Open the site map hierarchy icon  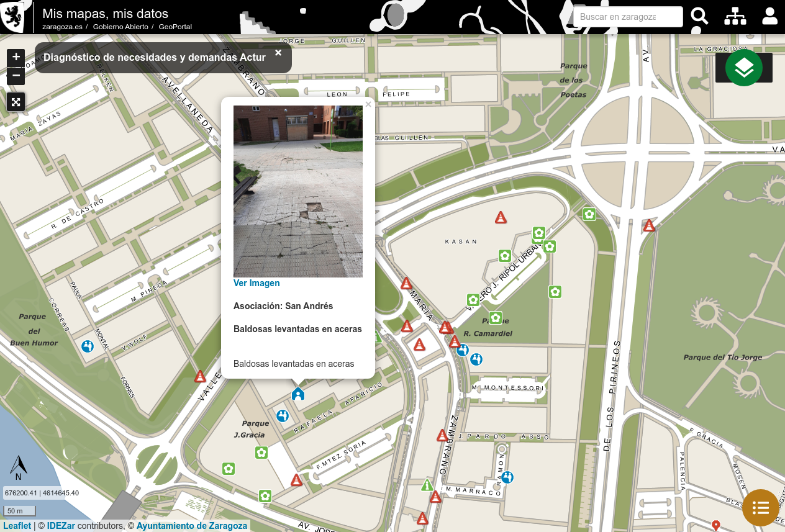(x=735, y=16)
